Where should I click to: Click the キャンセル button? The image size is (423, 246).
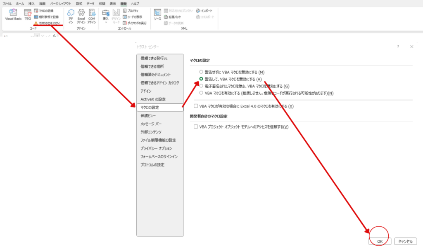coord(405,241)
